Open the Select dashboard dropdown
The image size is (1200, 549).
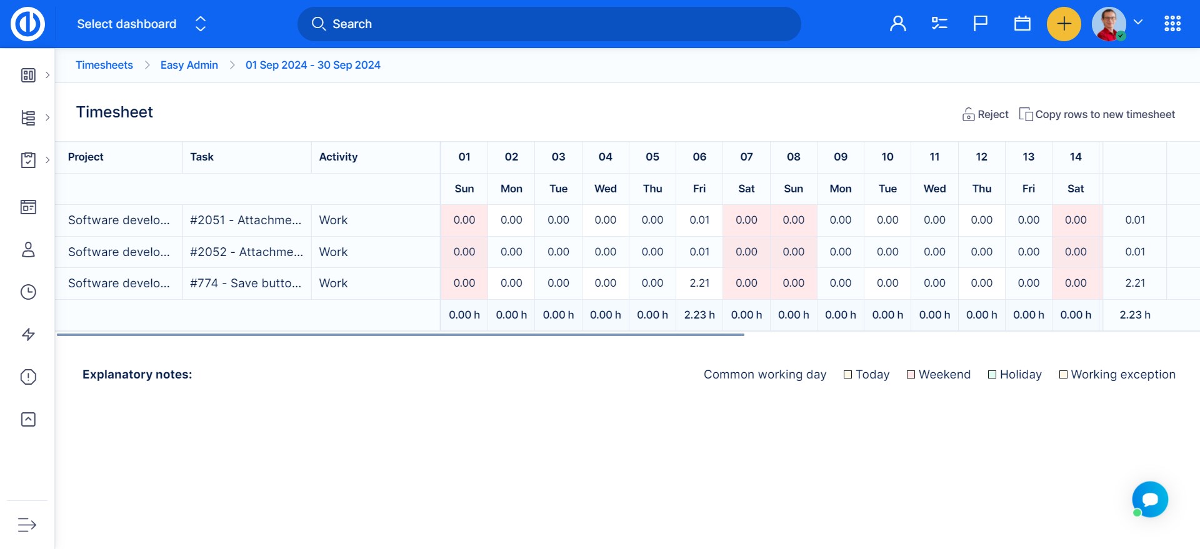pos(141,24)
